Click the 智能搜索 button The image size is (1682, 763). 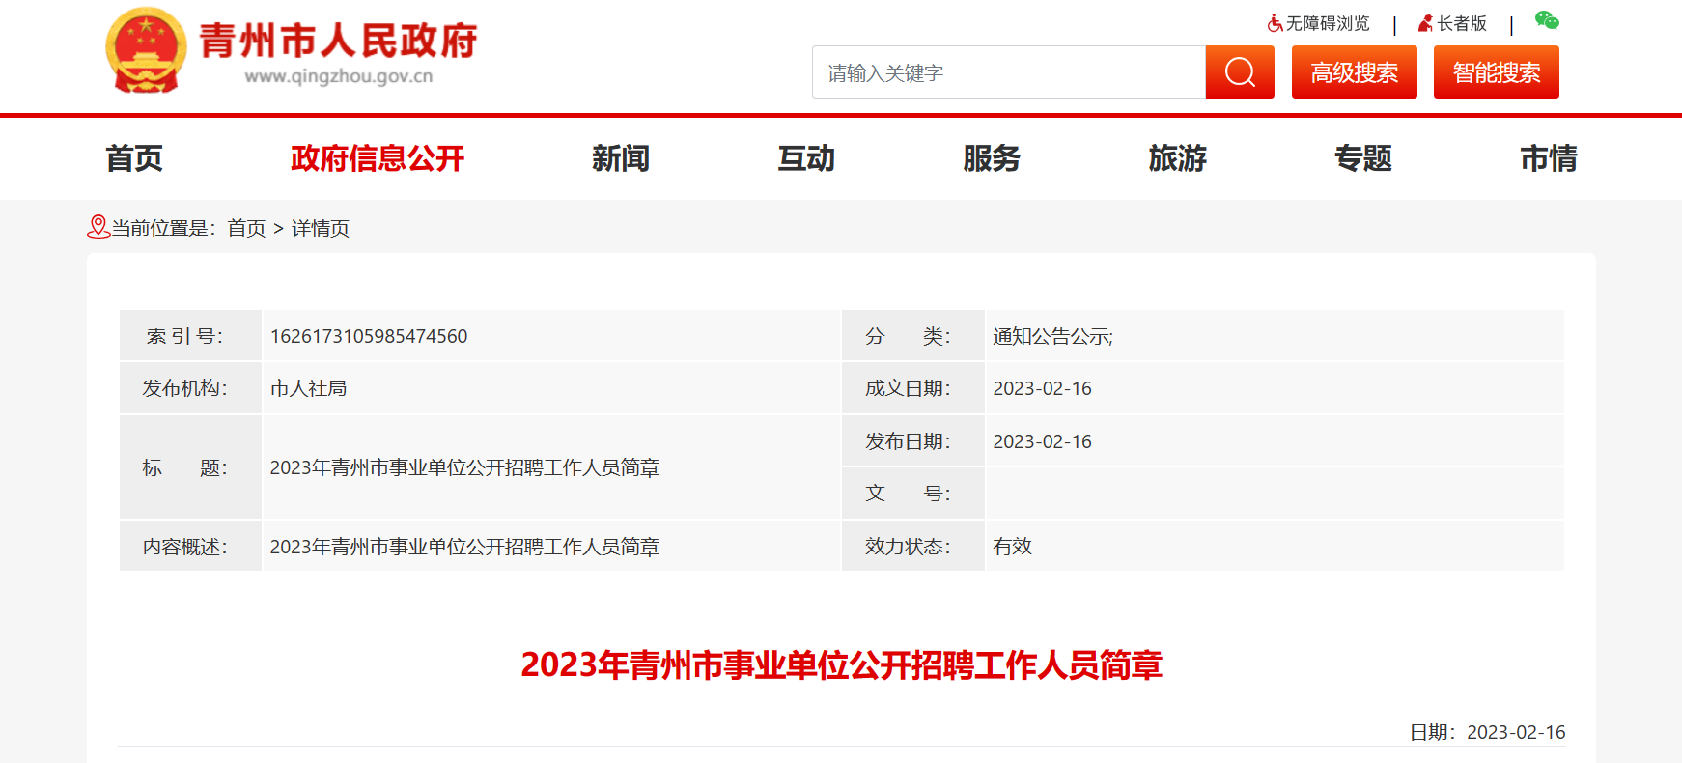[x=1497, y=72]
